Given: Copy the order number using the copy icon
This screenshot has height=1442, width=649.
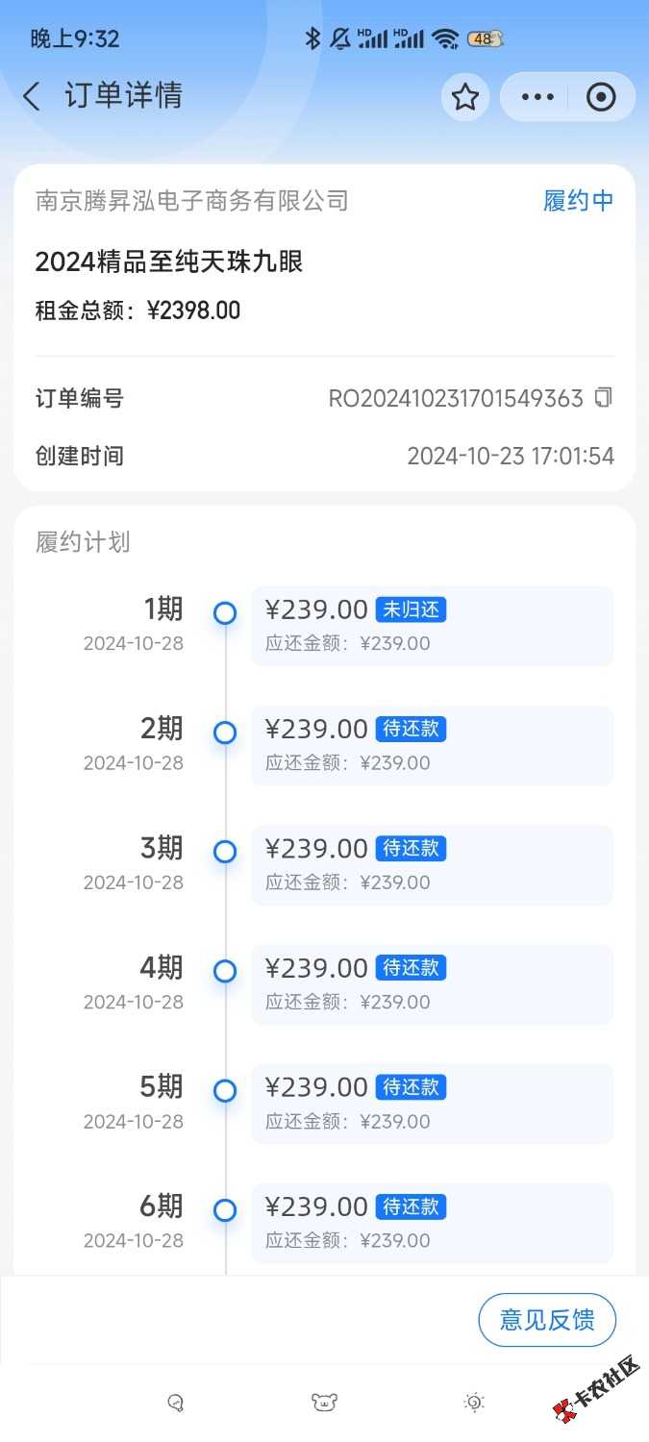Looking at the screenshot, I should [x=603, y=397].
